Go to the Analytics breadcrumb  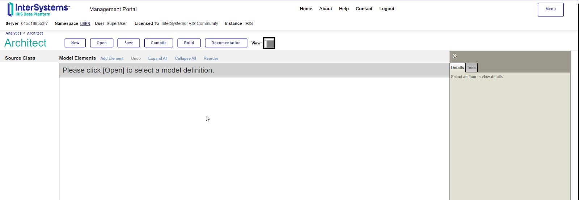click(x=13, y=33)
